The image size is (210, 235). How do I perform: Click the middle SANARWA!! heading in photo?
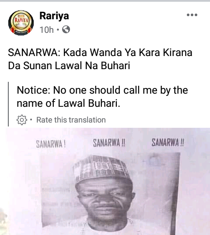(109, 143)
